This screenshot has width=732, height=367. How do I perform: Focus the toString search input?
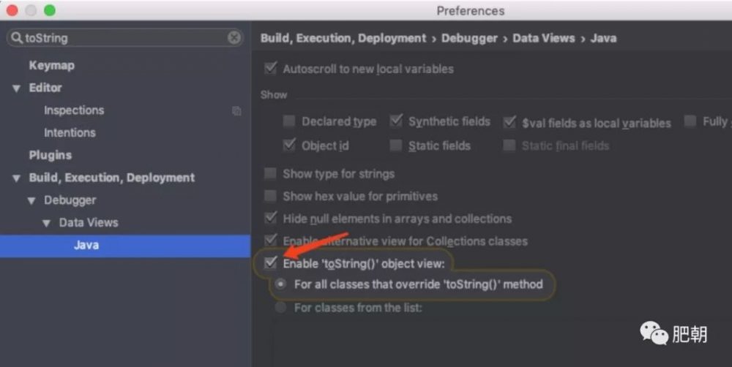point(125,38)
